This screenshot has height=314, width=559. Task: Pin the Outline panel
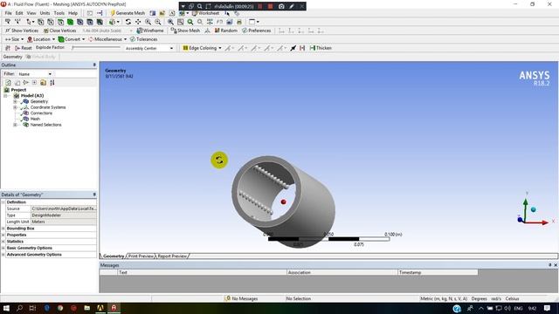(x=94, y=65)
